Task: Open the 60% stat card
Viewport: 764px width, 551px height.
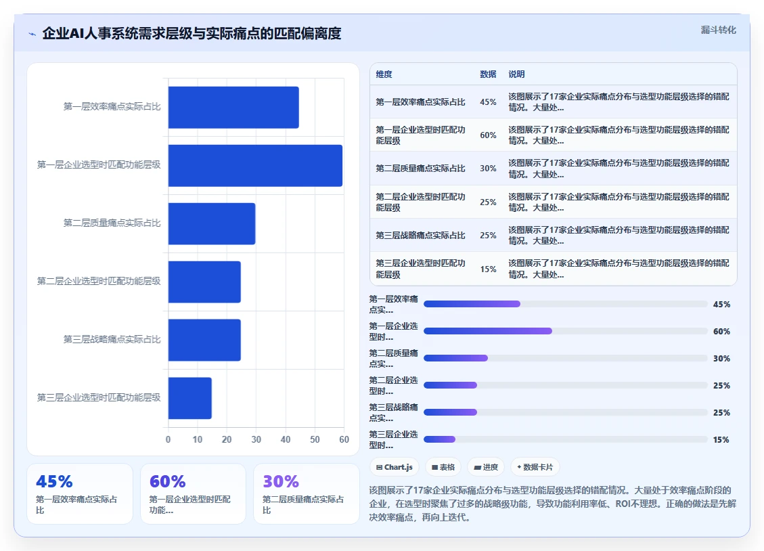Action: 193,494
